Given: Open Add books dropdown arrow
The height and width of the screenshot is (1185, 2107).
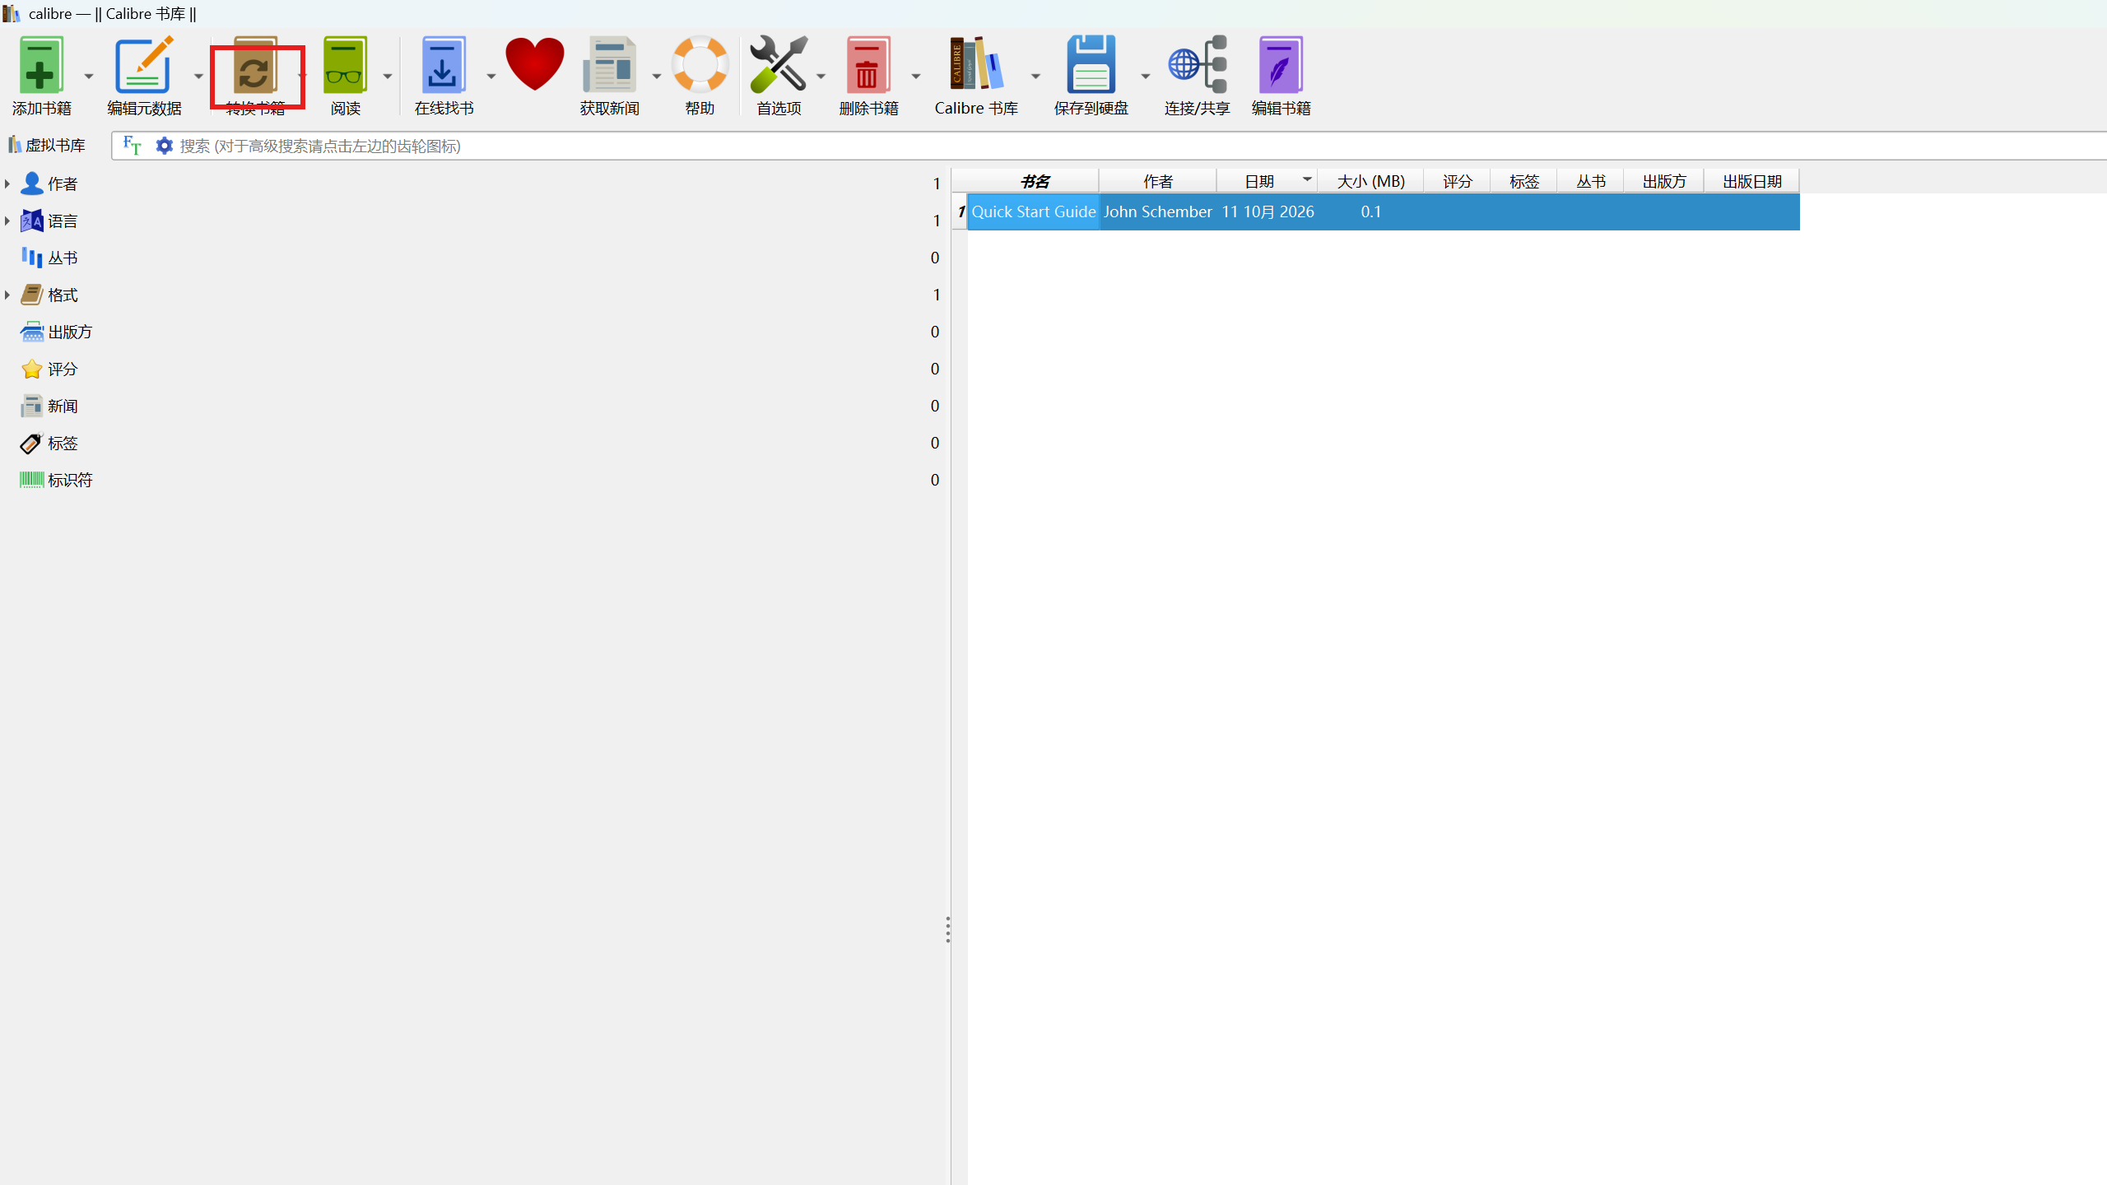Looking at the screenshot, I should coord(89,76).
